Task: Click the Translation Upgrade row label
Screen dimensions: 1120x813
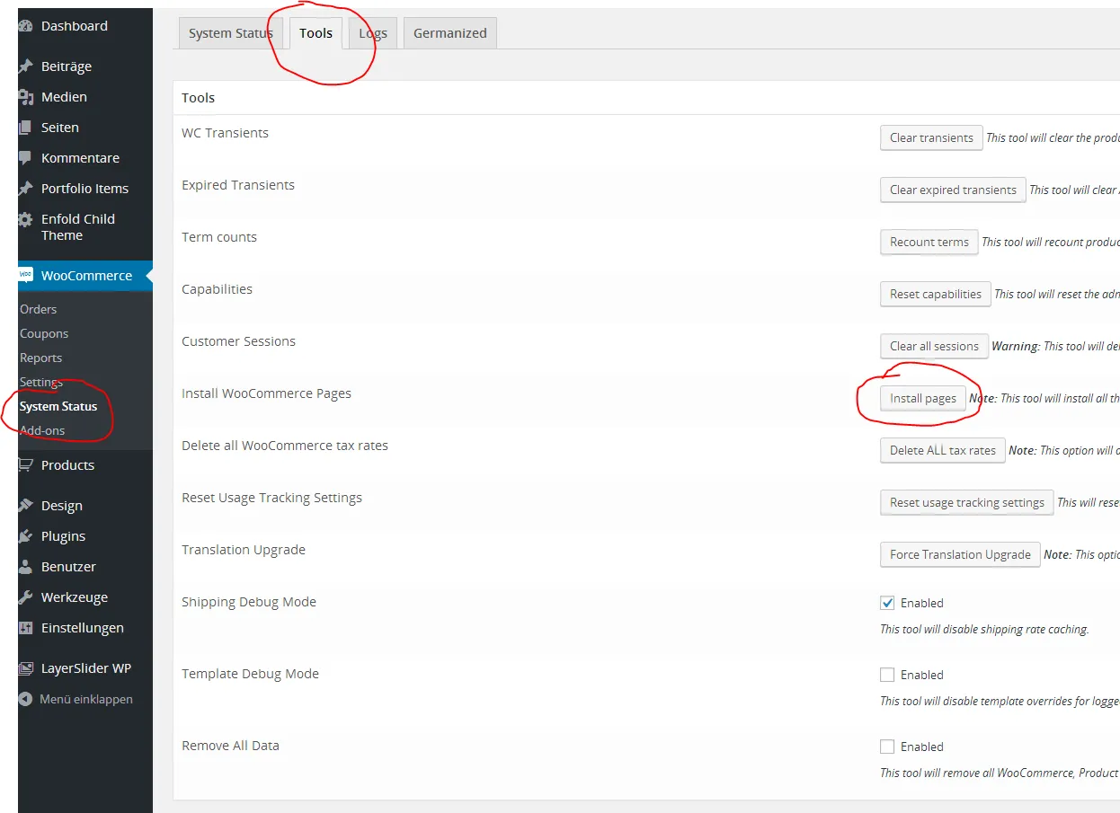Action: pyautogui.click(x=244, y=550)
